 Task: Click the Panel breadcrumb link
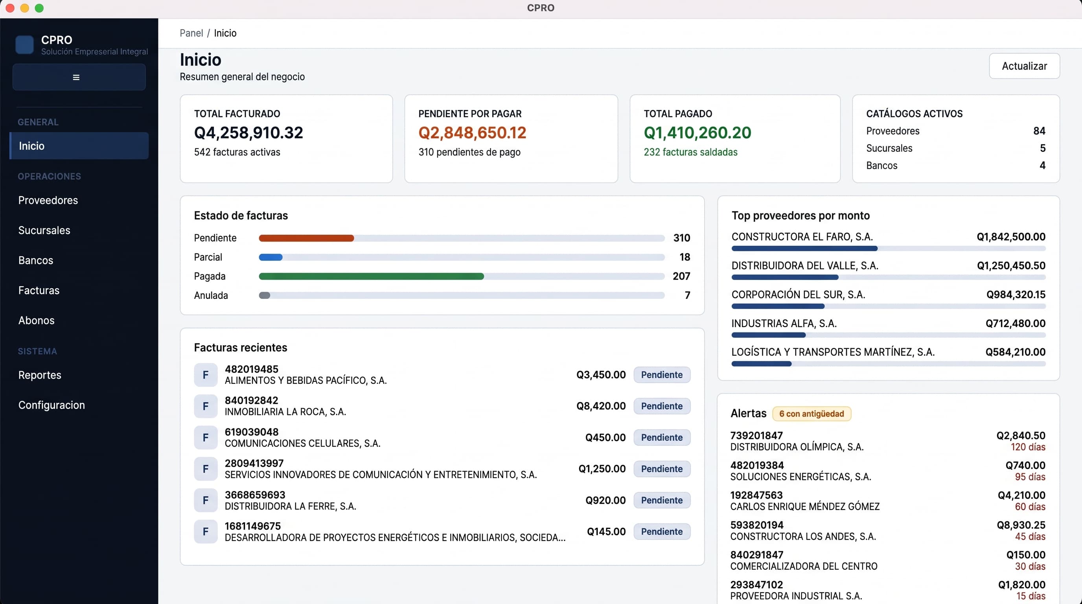pyautogui.click(x=191, y=33)
